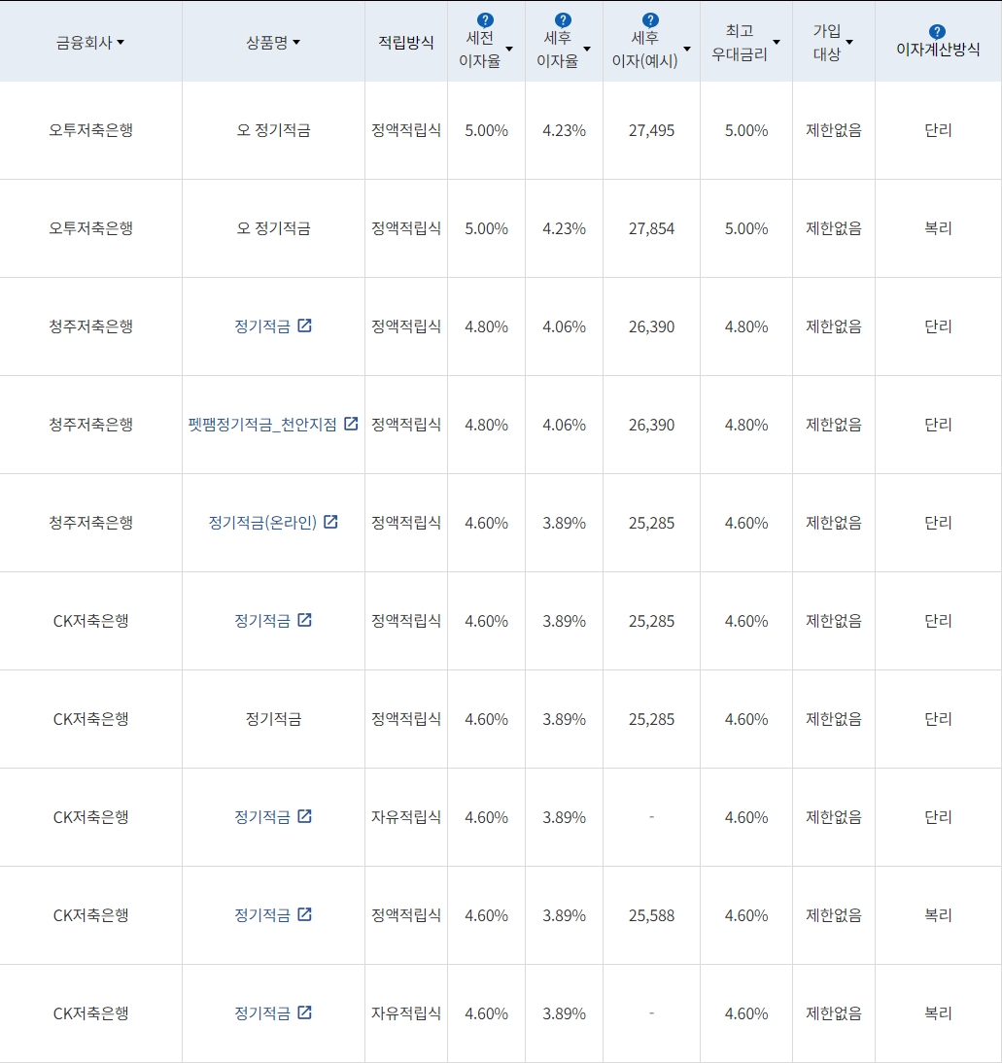Click external link icon next to 펫팸정기적금_천안지점

(350, 422)
